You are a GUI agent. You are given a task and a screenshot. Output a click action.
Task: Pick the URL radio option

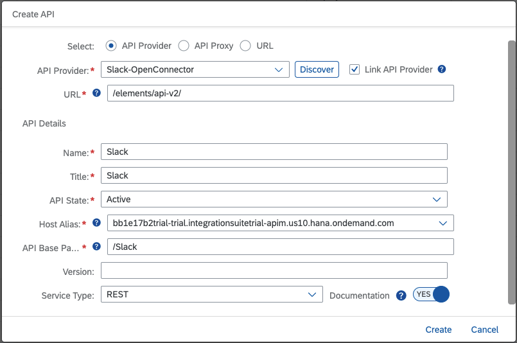[245, 46]
